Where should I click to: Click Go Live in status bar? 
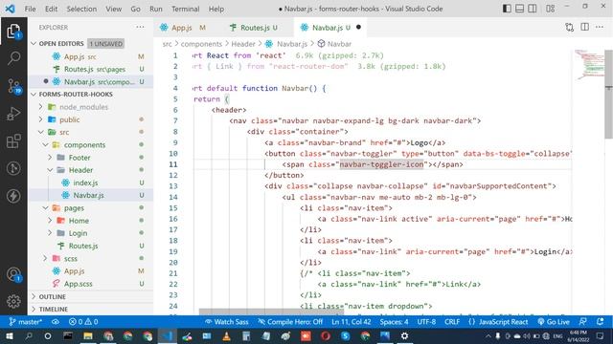(554, 322)
